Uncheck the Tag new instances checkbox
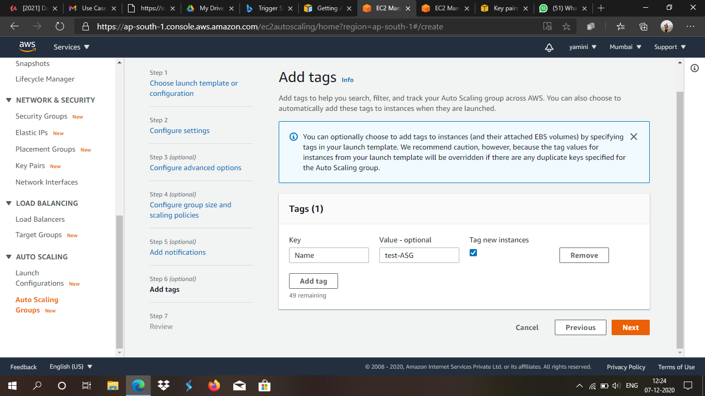The width and height of the screenshot is (705, 396). point(473,253)
